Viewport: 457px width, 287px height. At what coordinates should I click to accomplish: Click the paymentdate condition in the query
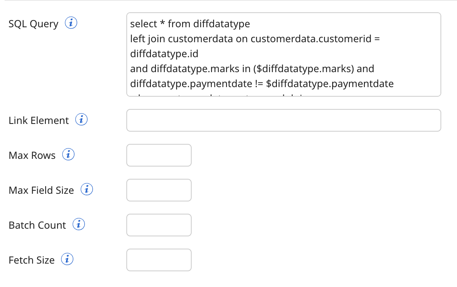pos(261,83)
